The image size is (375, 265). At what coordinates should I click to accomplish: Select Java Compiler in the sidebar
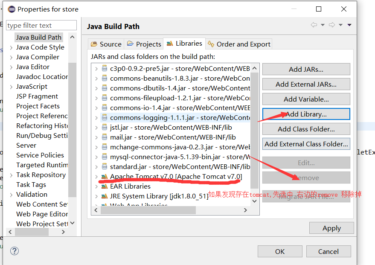pos(38,57)
